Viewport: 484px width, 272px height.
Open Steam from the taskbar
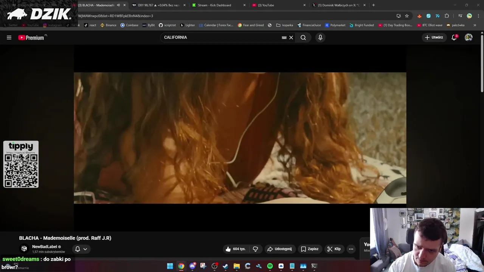pyautogui.click(x=225, y=266)
